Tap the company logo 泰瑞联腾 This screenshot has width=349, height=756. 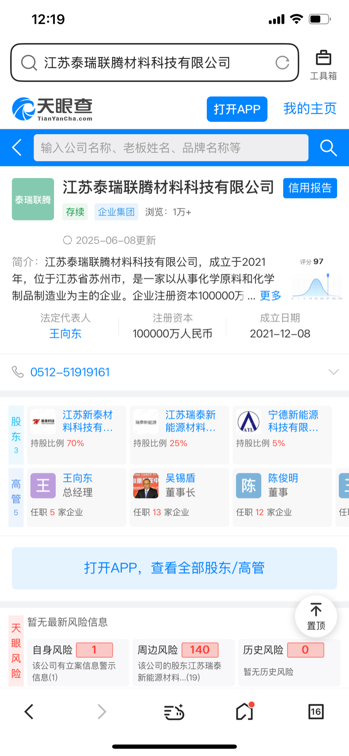point(33,199)
